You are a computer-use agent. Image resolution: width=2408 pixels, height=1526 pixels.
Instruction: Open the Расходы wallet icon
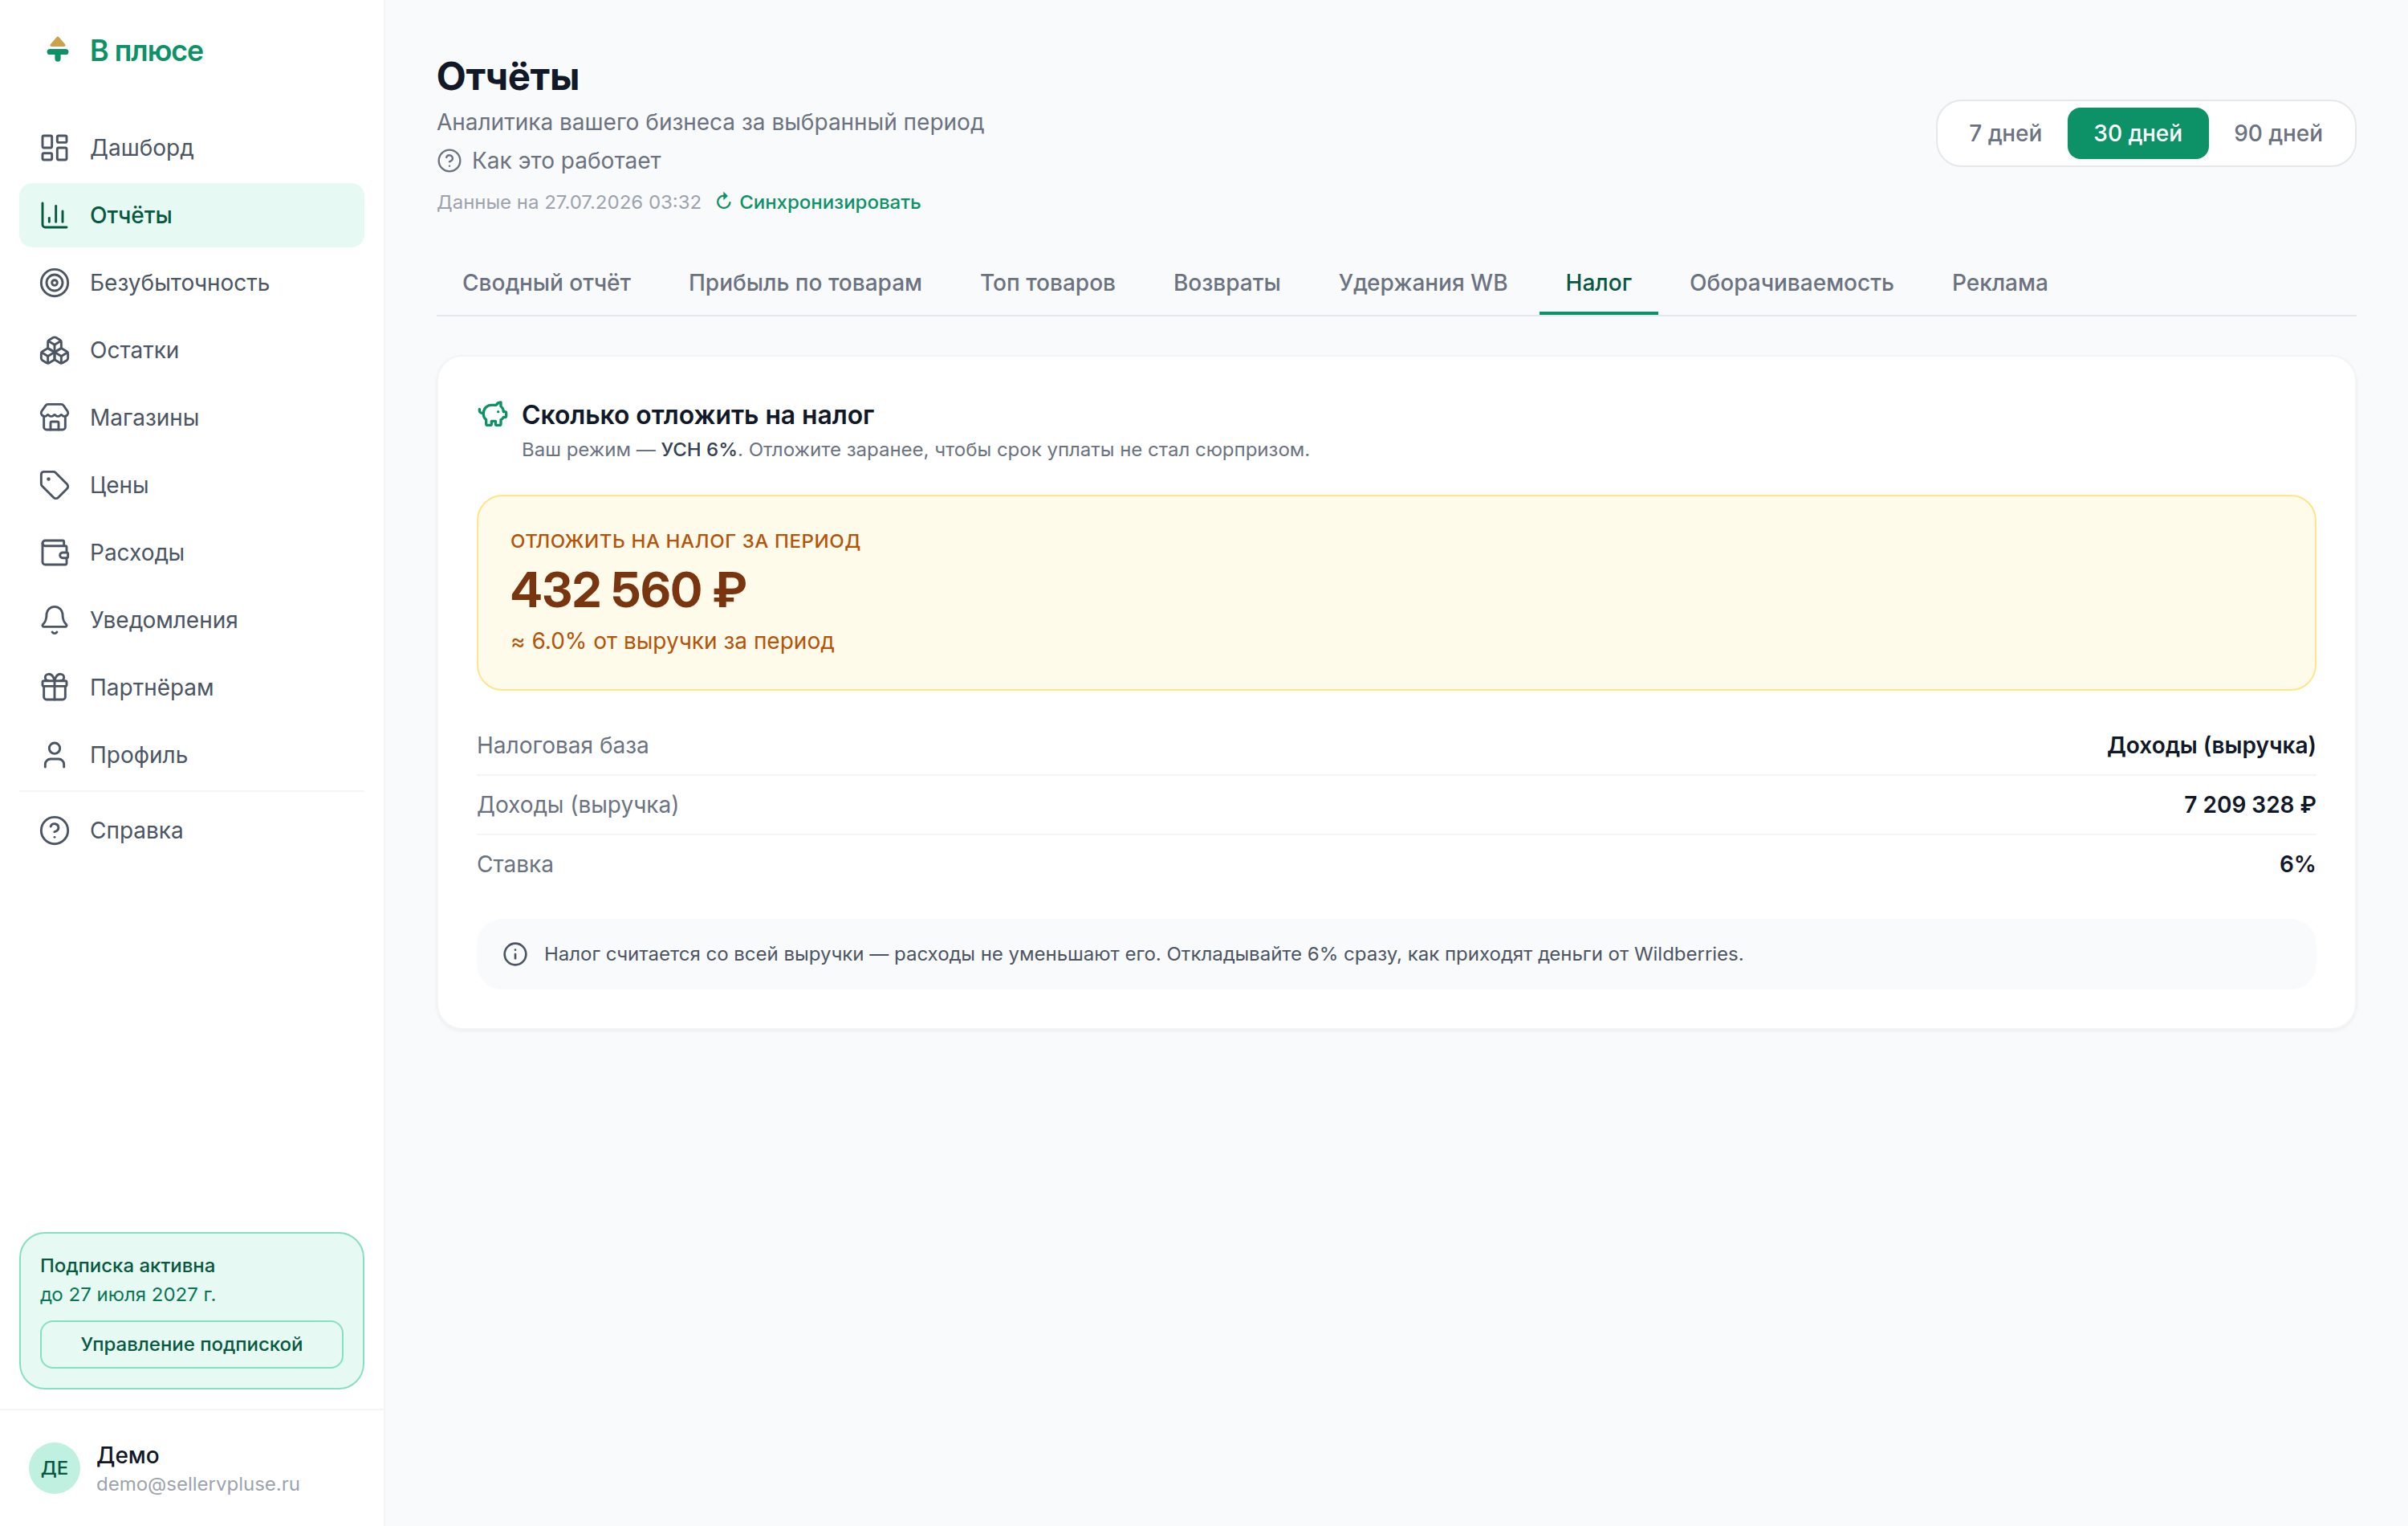pyautogui.click(x=54, y=553)
